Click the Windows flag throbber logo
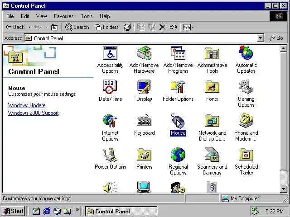 279,16
